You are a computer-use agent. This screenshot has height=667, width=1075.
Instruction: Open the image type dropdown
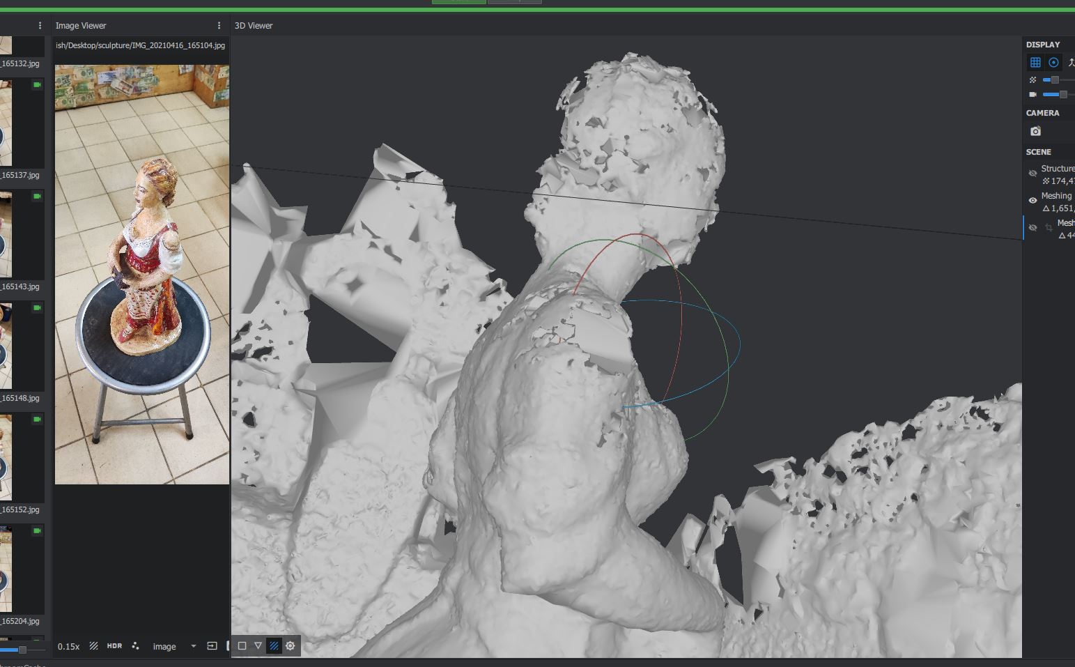pos(174,647)
